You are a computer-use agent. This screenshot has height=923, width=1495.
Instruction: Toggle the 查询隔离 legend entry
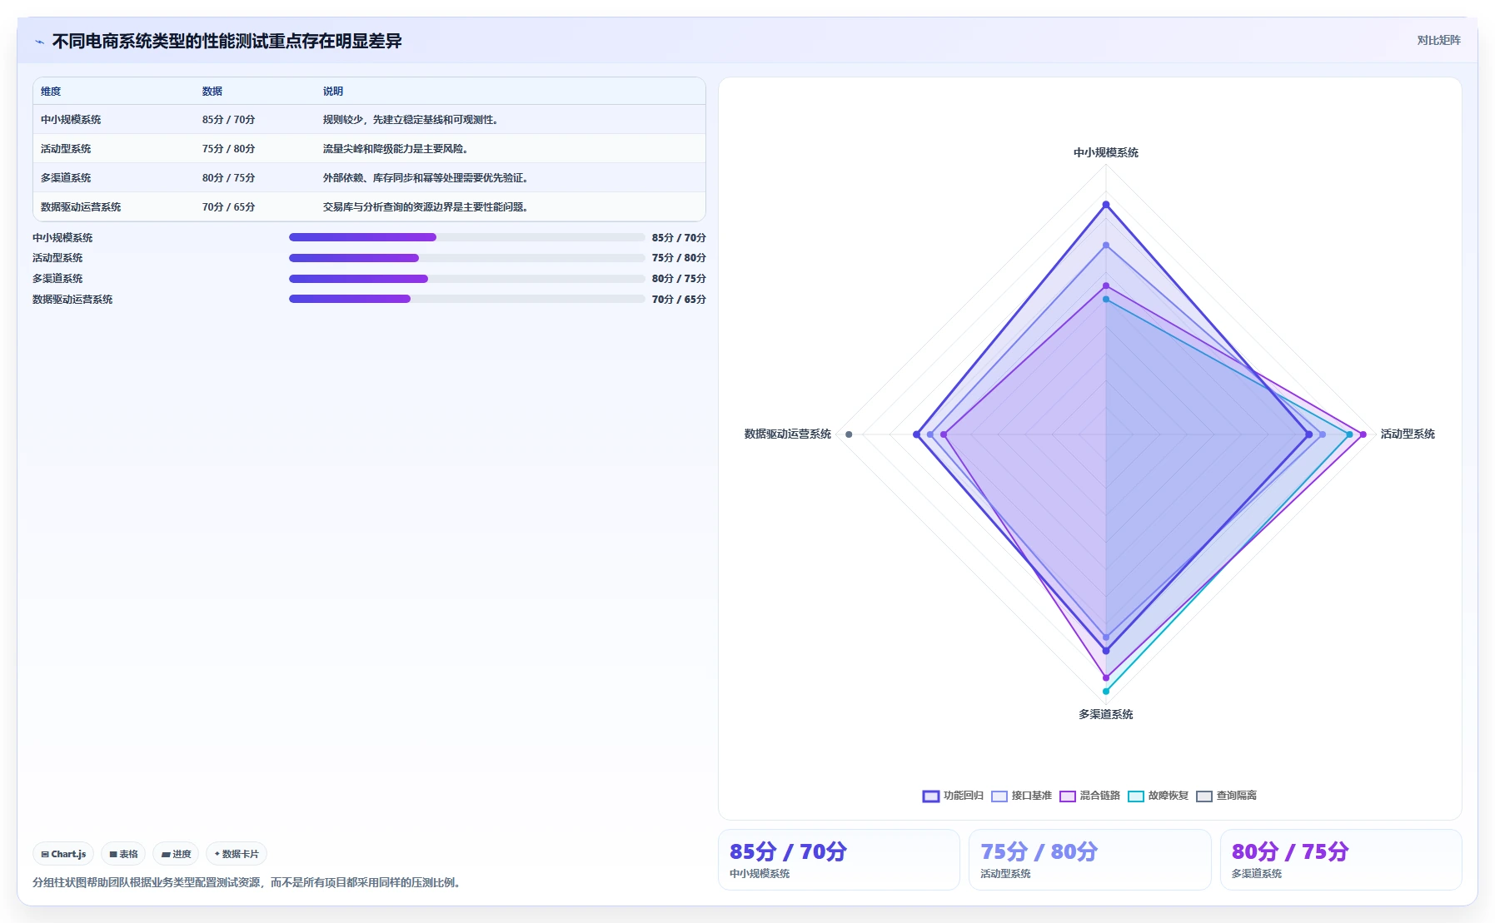1226,796
